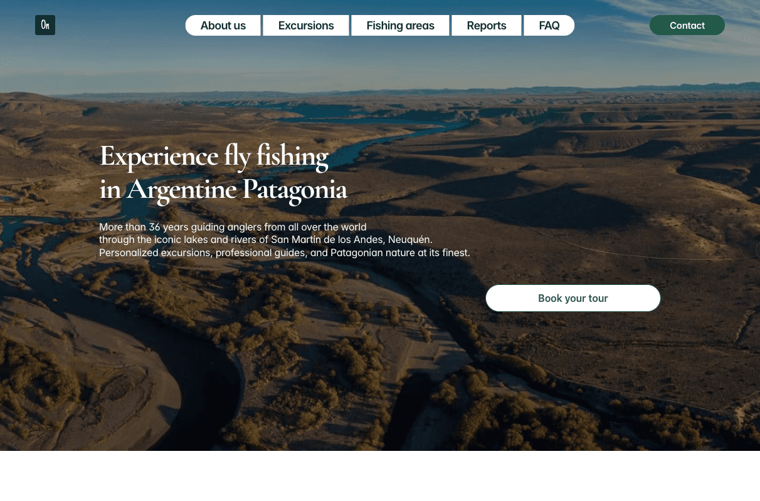Viewport: 760px width, 501px height.
Task: Click the Book your tour button
Action: (x=573, y=298)
